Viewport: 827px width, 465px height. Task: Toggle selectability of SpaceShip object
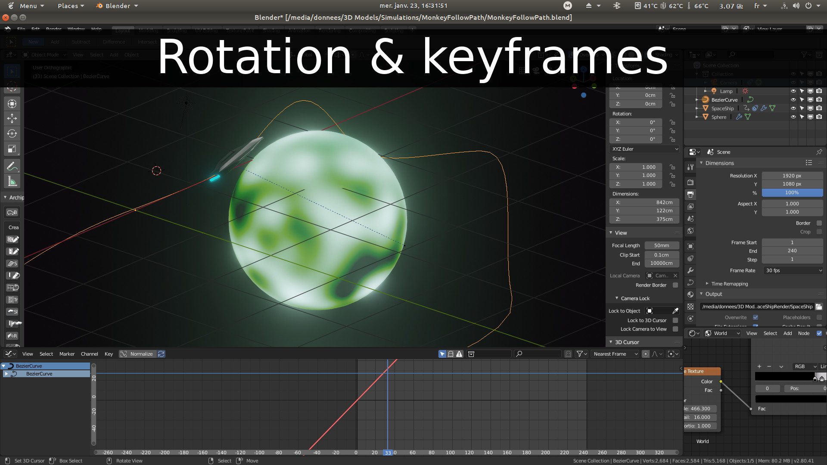pos(802,108)
